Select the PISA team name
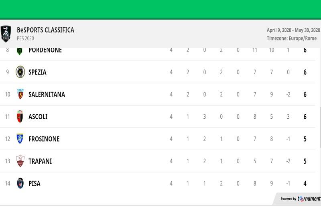 (x=35, y=183)
